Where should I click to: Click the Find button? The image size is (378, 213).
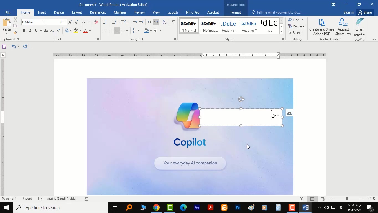tap(294, 20)
